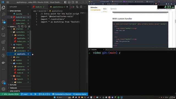Screen dimensions: 176x99
Task: Click WSL: Ubuntu-20.04 remote indicator
Action: click(10, 94)
